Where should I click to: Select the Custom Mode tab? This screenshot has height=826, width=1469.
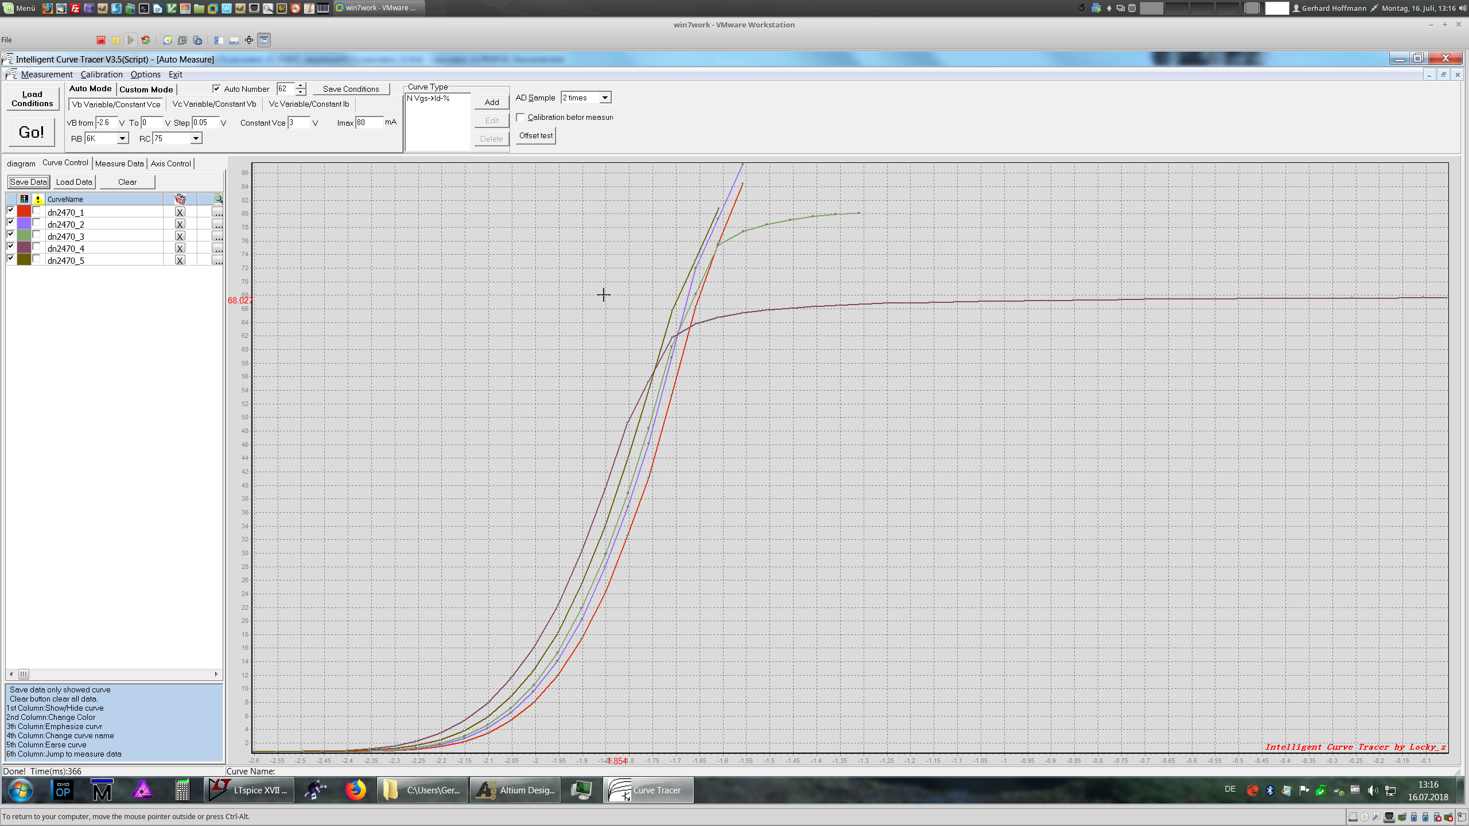click(146, 89)
